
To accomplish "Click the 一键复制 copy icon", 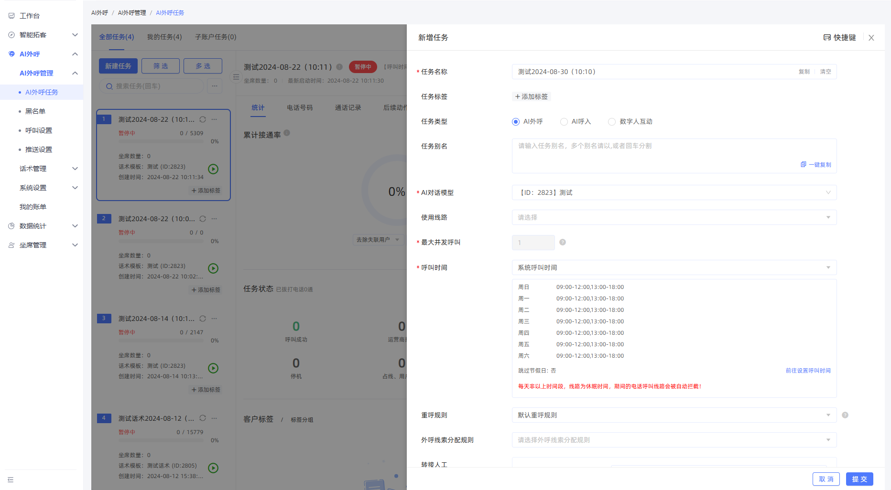I will [804, 164].
